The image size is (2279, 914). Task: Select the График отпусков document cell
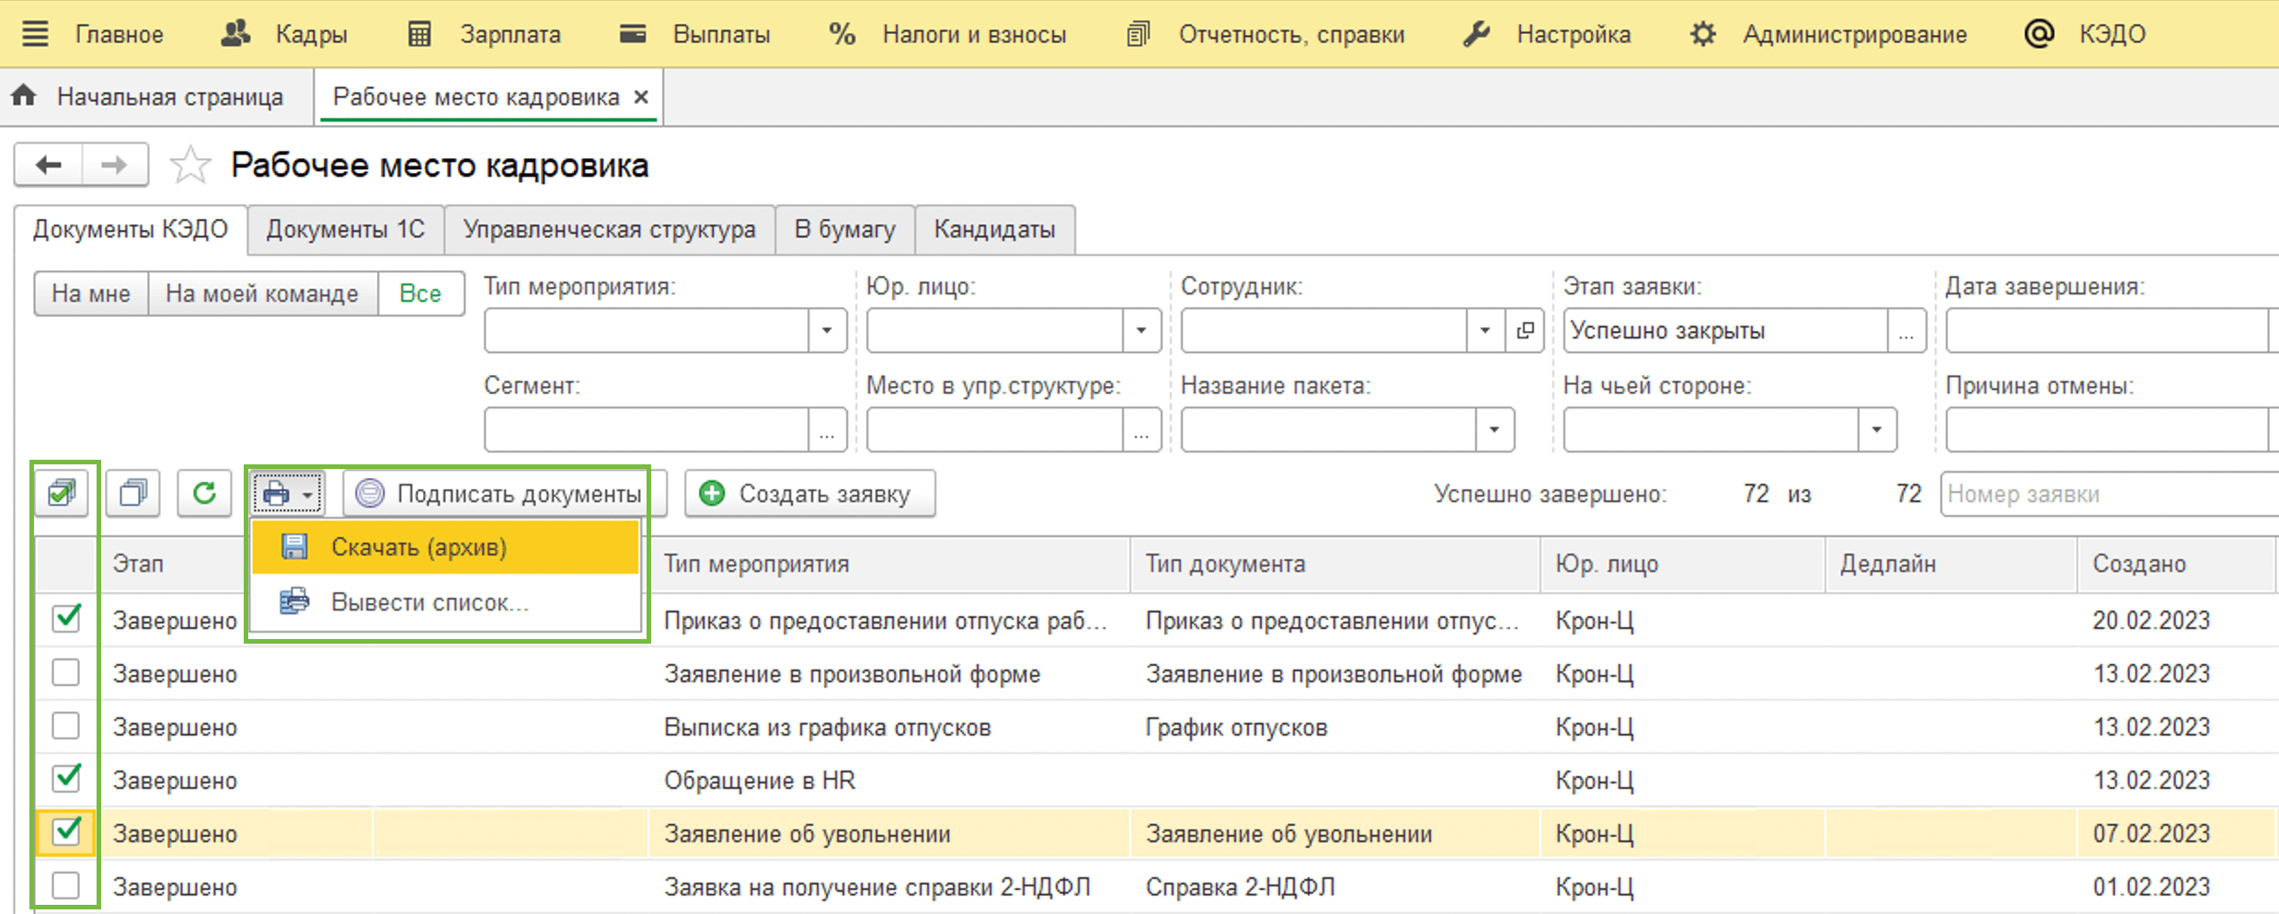pos(1335,726)
